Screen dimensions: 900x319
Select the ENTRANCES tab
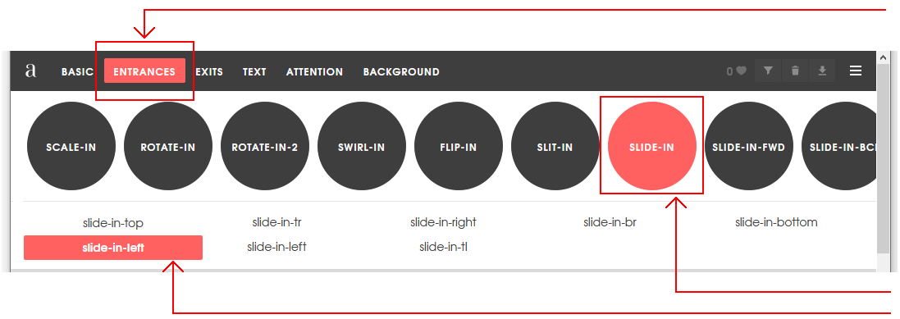(x=144, y=71)
